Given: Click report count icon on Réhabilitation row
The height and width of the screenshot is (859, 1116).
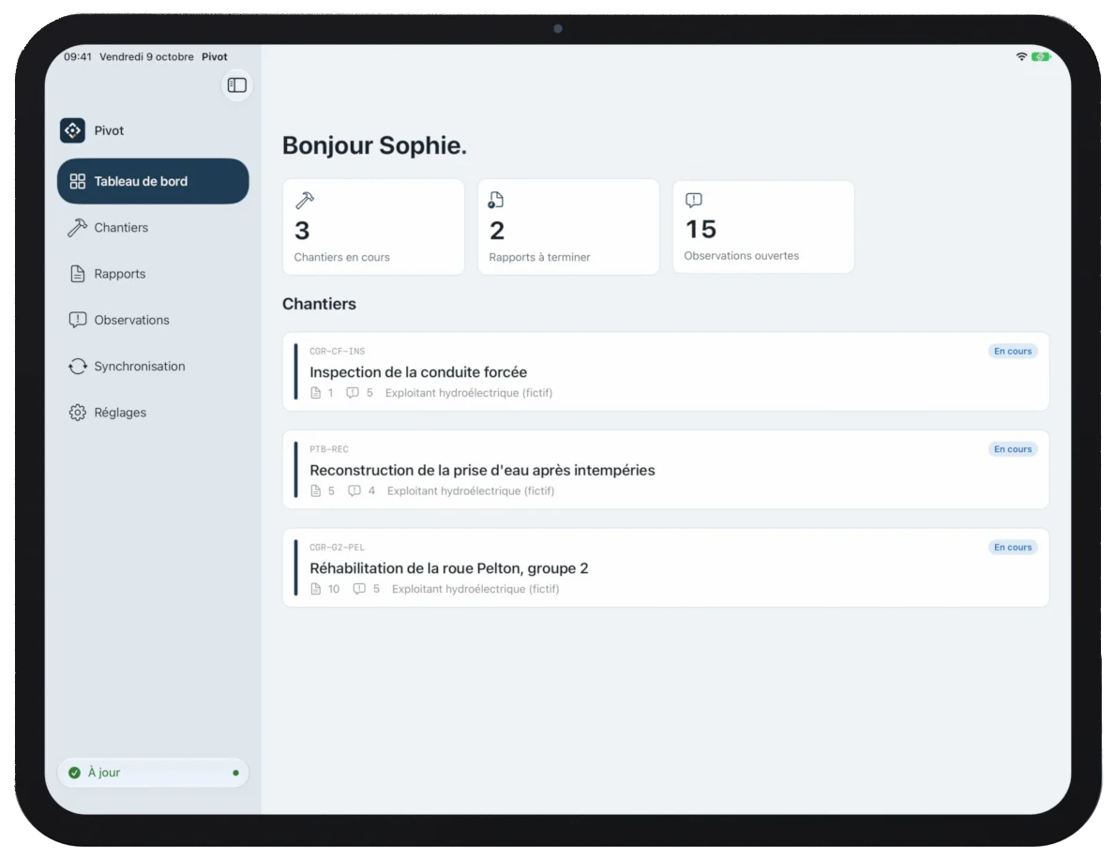Looking at the screenshot, I should pyautogui.click(x=316, y=590).
